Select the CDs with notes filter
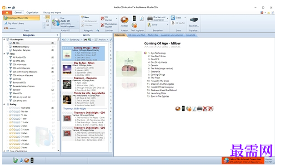The width and height of the screenshot is (281, 165). point(20,64)
